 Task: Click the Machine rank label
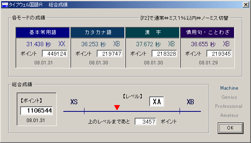(229, 88)
